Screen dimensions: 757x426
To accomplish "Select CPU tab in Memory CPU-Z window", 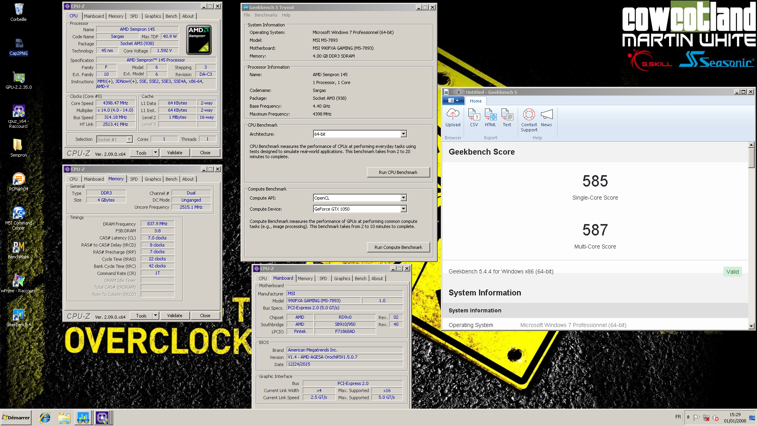I will point(73,179).
